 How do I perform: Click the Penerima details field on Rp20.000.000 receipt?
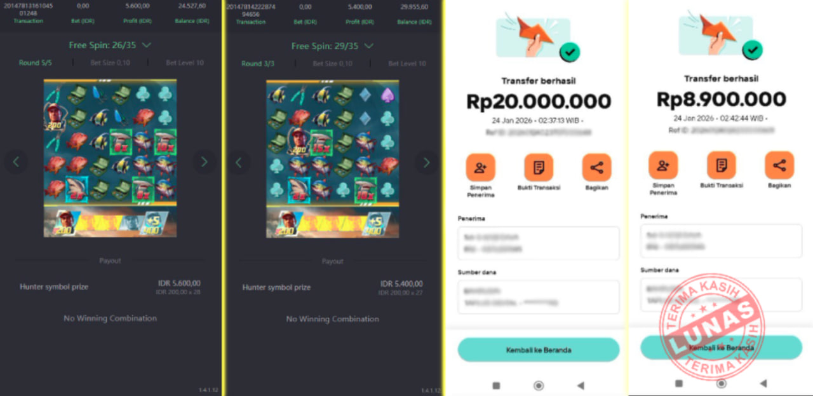tap(539, 243)
